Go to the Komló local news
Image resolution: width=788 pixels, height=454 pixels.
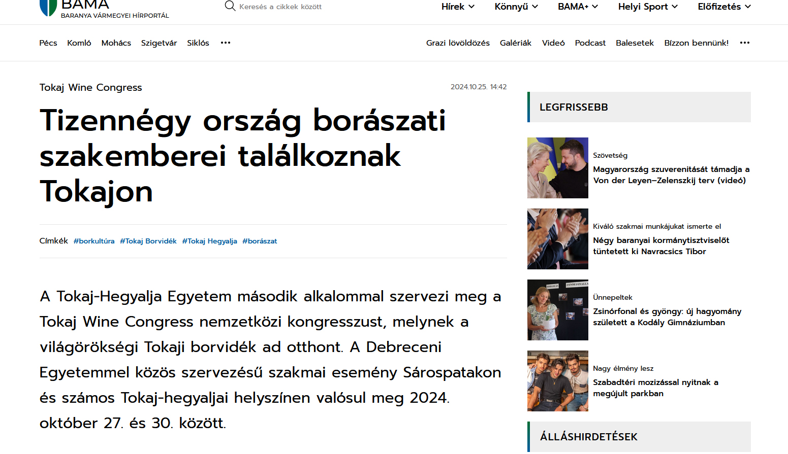(79, 43)
